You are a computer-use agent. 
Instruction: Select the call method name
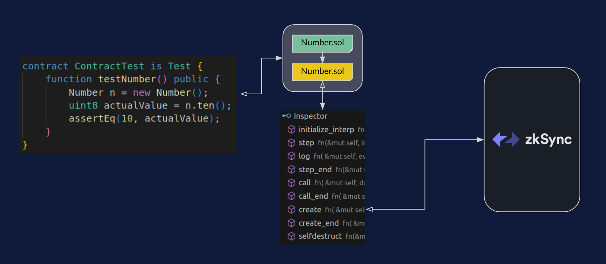pyautogui.click(x=304, y=183)
